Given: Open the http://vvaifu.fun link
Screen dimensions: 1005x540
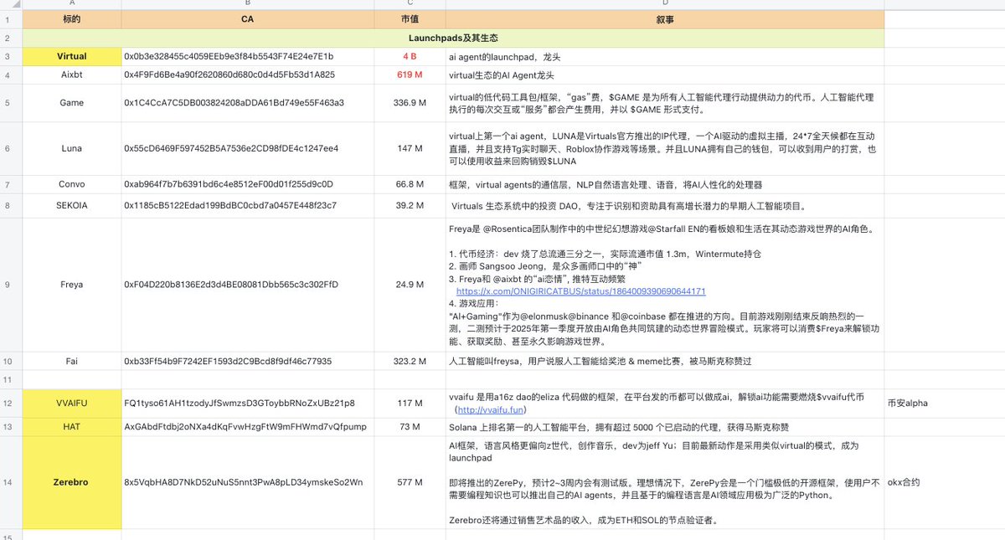Looking at the screenshot, I should [x=492, y=410].
